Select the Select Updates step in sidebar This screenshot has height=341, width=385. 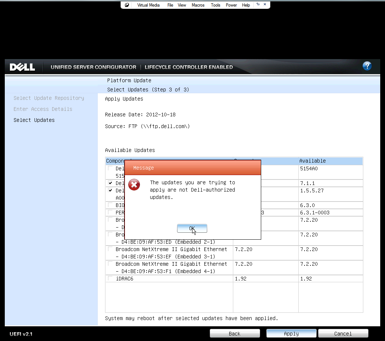click(34, 120)
